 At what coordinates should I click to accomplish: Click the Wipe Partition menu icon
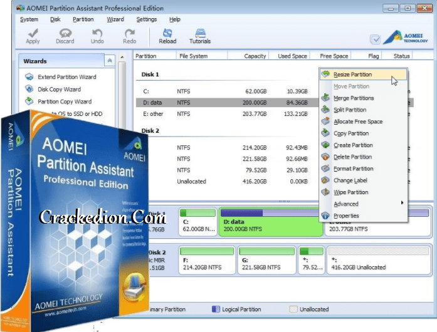pos(325,192)
